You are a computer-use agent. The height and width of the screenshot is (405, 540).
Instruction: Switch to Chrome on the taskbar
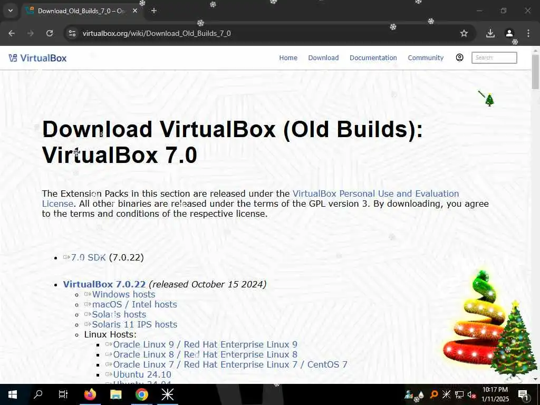(141, 394)
